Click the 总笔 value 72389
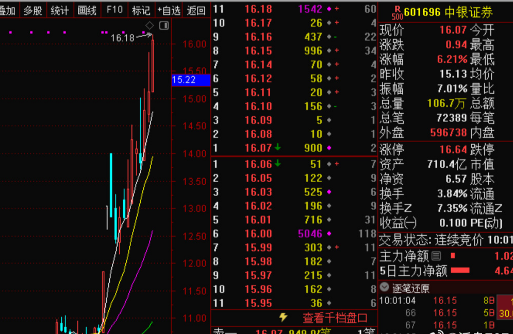 (452, 118)
